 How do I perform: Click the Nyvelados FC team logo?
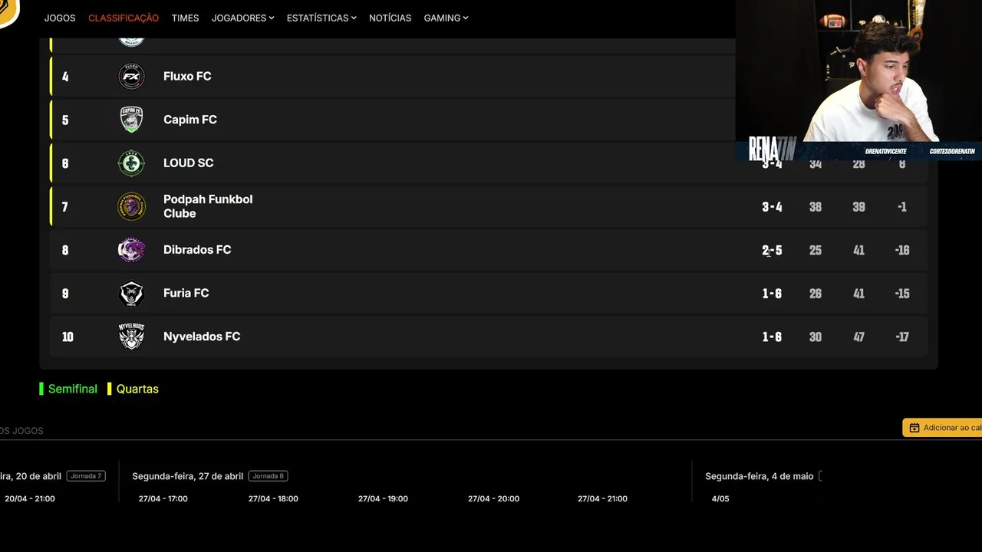[131, 337]
